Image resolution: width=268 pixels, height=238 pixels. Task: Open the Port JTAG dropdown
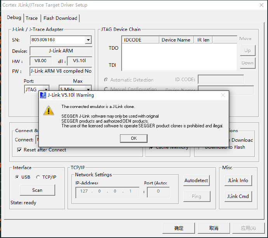tap(46, 89)
